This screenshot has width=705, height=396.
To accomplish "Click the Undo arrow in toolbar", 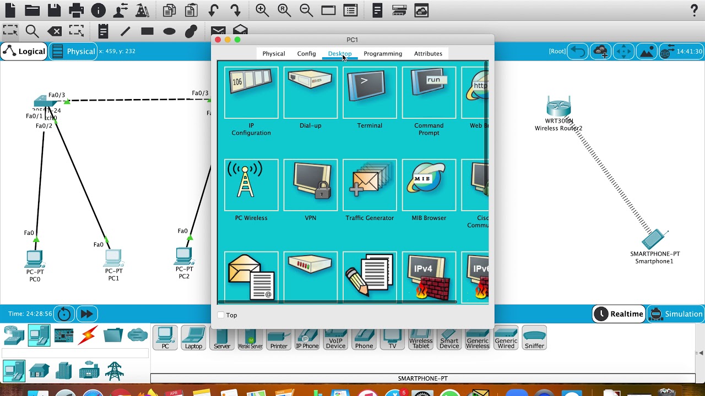I will click(x=213, y=10).
